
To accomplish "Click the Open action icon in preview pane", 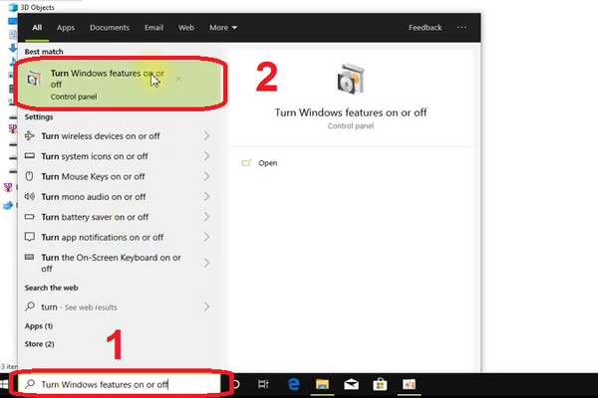I will click(x=246, y=163).
